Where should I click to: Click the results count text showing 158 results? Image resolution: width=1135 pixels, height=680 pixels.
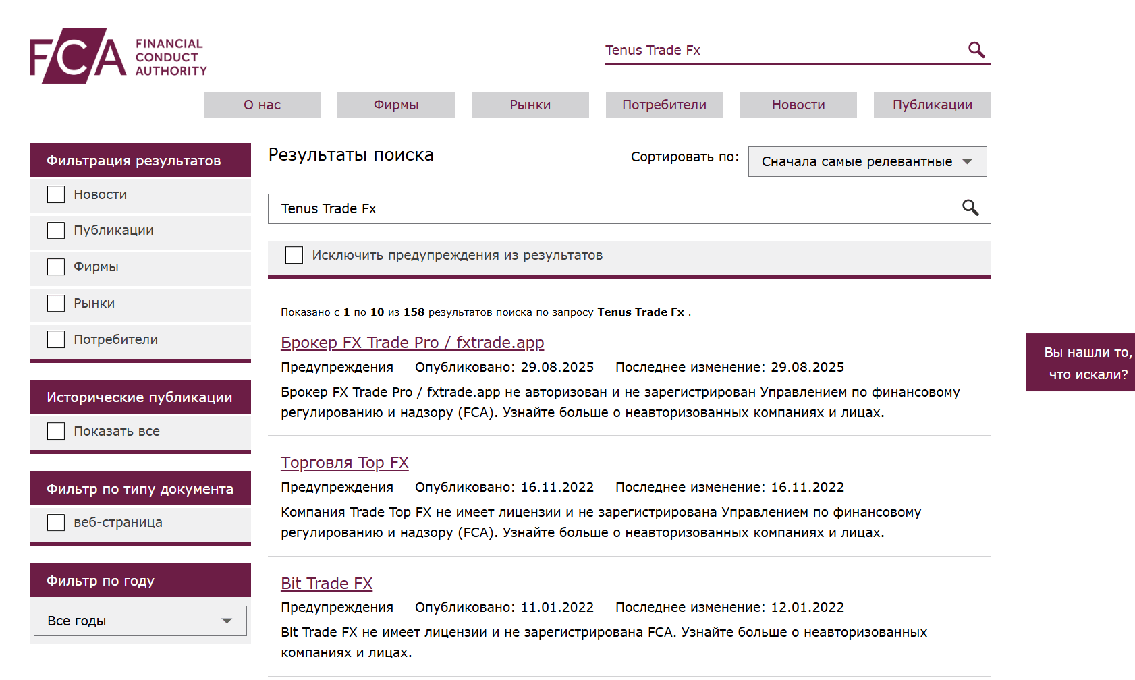coord(486,312)
